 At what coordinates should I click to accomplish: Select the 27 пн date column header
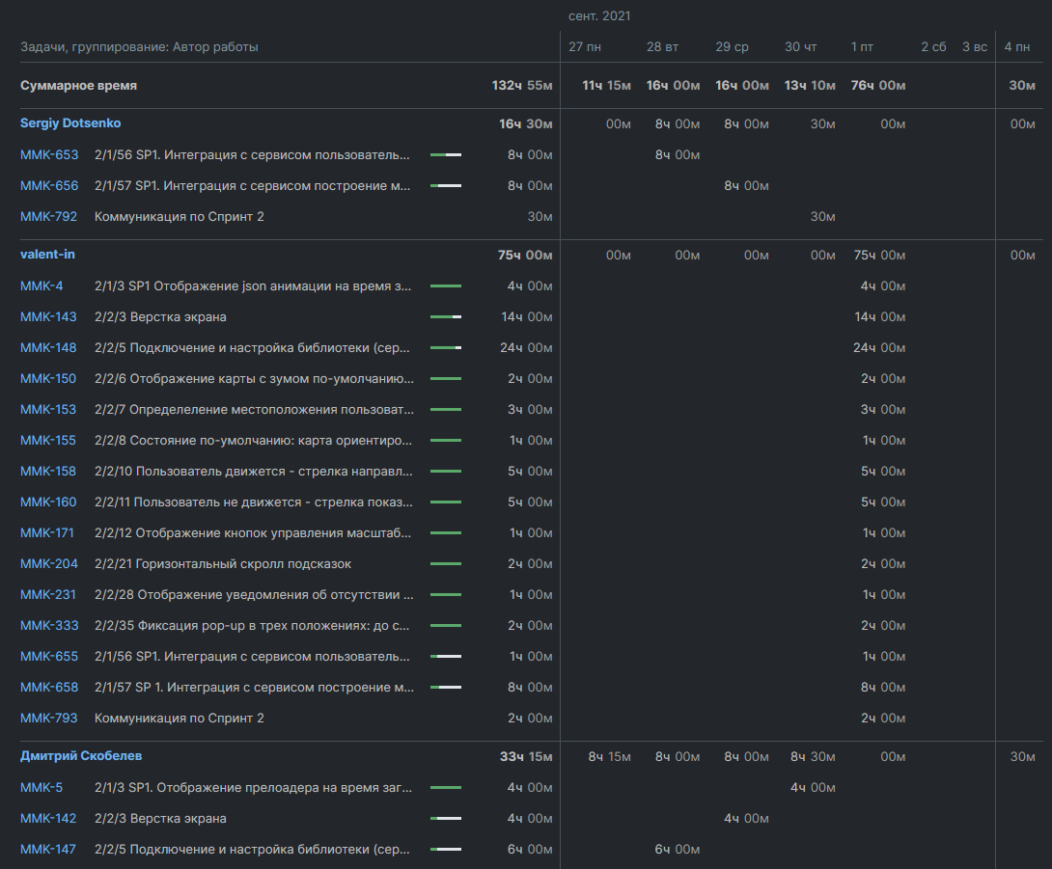(587, 47)
